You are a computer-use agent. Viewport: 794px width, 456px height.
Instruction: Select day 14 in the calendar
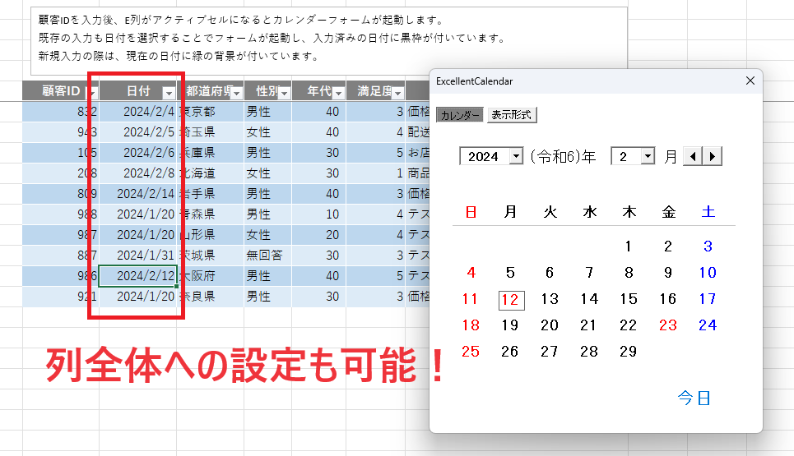coord(589,299)
